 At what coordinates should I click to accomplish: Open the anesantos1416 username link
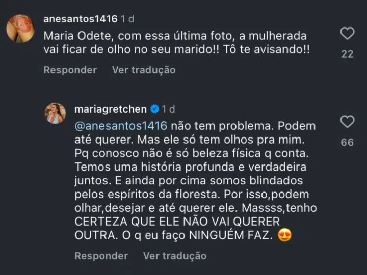point(81,20)
